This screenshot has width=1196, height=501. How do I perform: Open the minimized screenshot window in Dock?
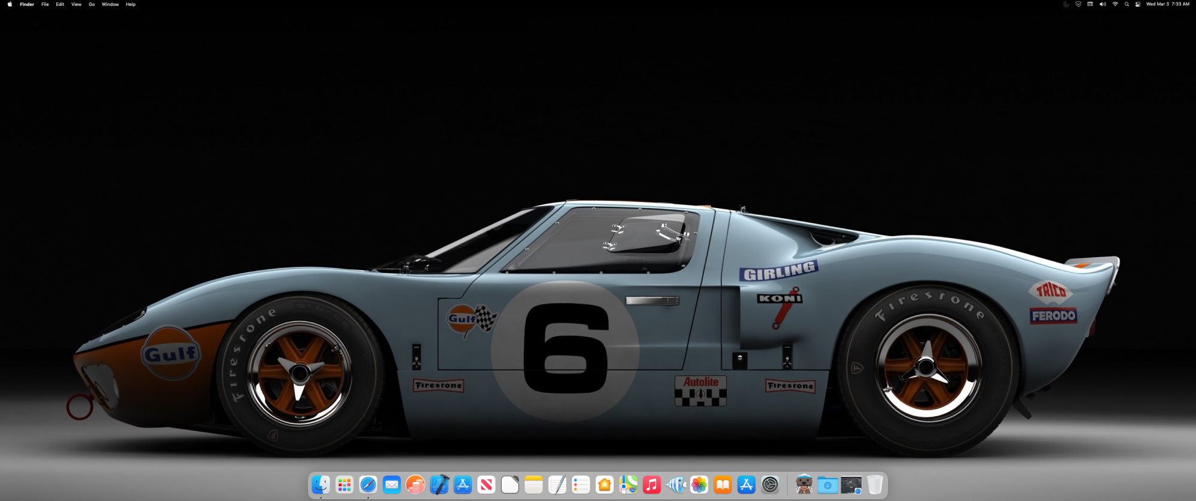(851, 485)
